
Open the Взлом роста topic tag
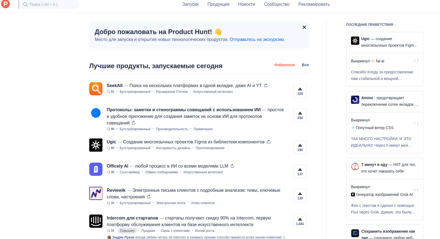(x=205, y=231)
